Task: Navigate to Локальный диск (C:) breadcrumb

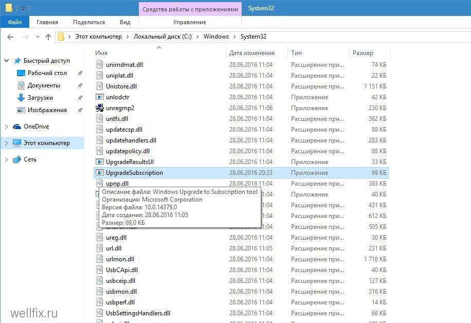Action: (x=162, y=37)
